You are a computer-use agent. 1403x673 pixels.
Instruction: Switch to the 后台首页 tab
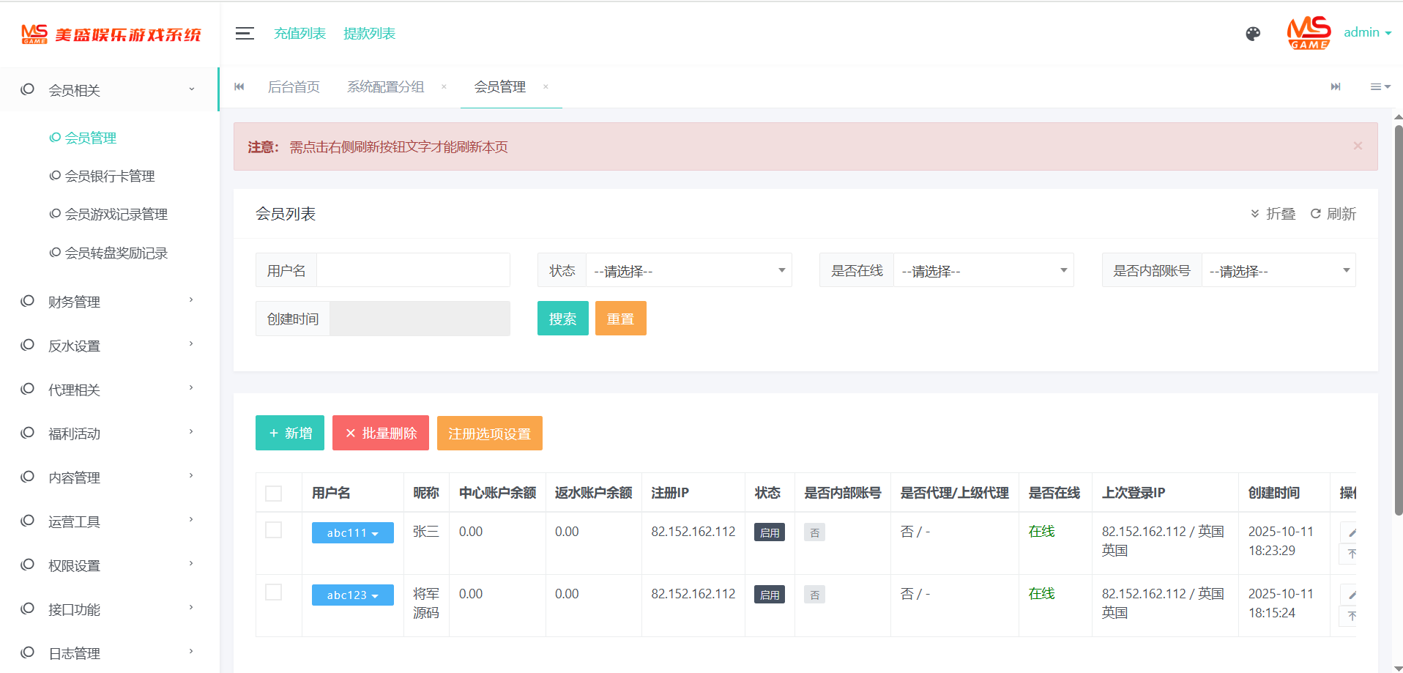(294, 87)
